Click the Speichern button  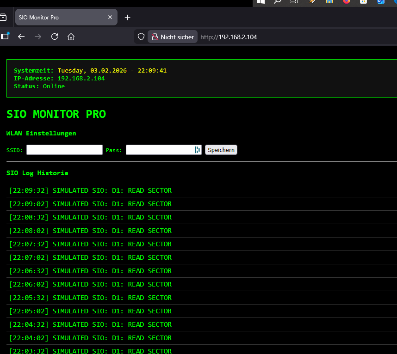pyautogui.click(x=221, y=150)
